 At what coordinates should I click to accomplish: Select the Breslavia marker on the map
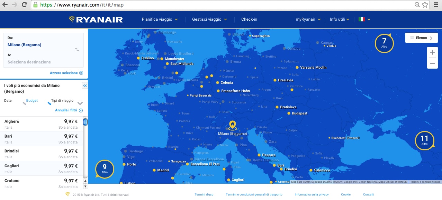[x=275, y=80]
